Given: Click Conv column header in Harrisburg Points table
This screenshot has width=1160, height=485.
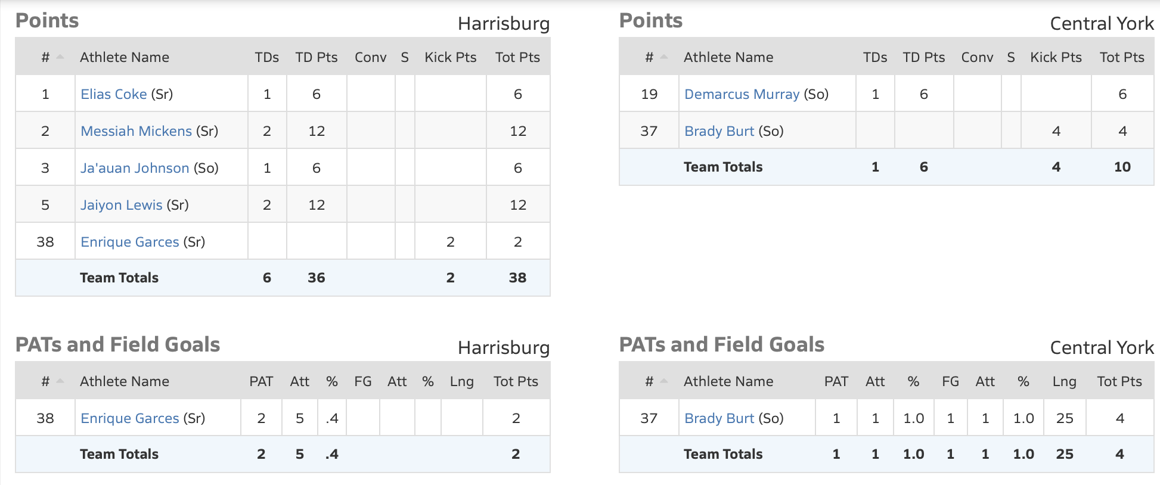Looking at the screenshot, I should pyautogui.click(x=370, y=57).
